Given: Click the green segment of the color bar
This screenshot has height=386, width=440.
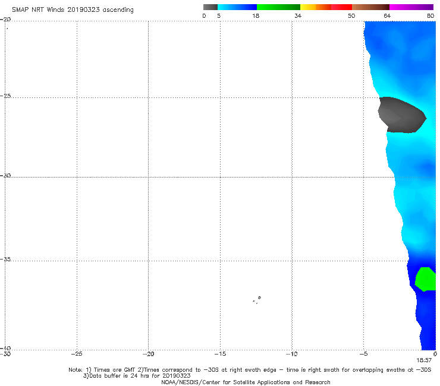Looking at the screenshot, I should (x=278, y=7).
